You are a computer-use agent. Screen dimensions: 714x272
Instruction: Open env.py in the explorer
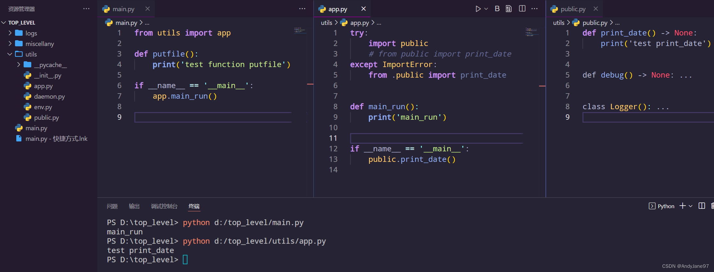43,107
